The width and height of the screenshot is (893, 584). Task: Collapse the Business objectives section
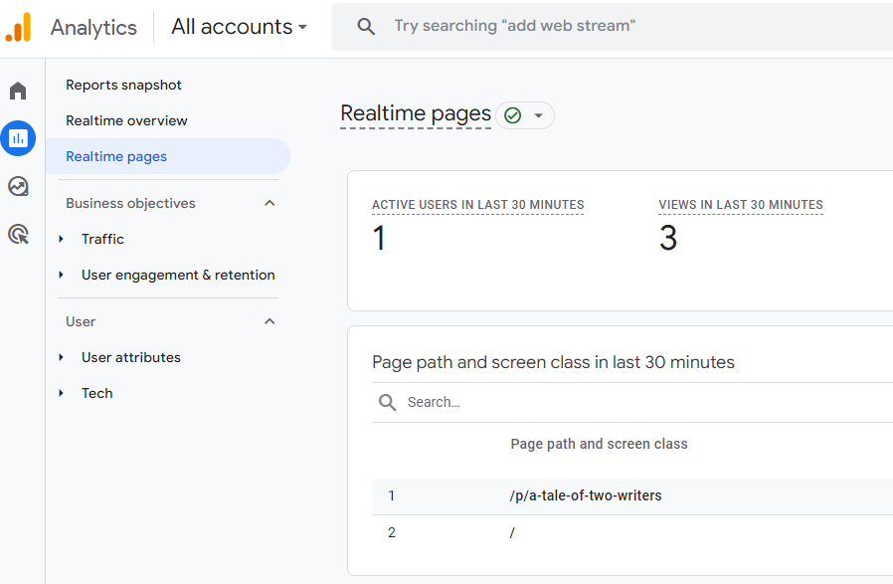(268, 202)
